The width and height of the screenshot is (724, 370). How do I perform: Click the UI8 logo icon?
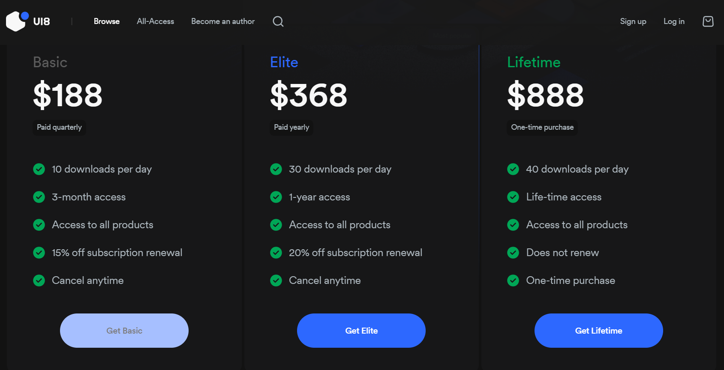(x=18, y=21)
